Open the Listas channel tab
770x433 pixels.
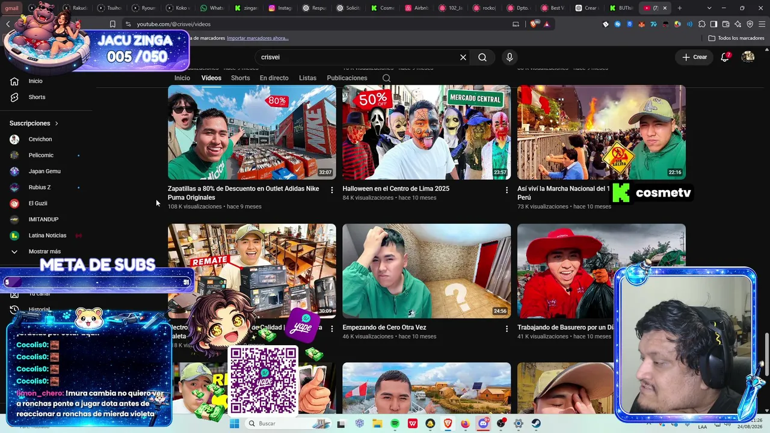point(307,78)
